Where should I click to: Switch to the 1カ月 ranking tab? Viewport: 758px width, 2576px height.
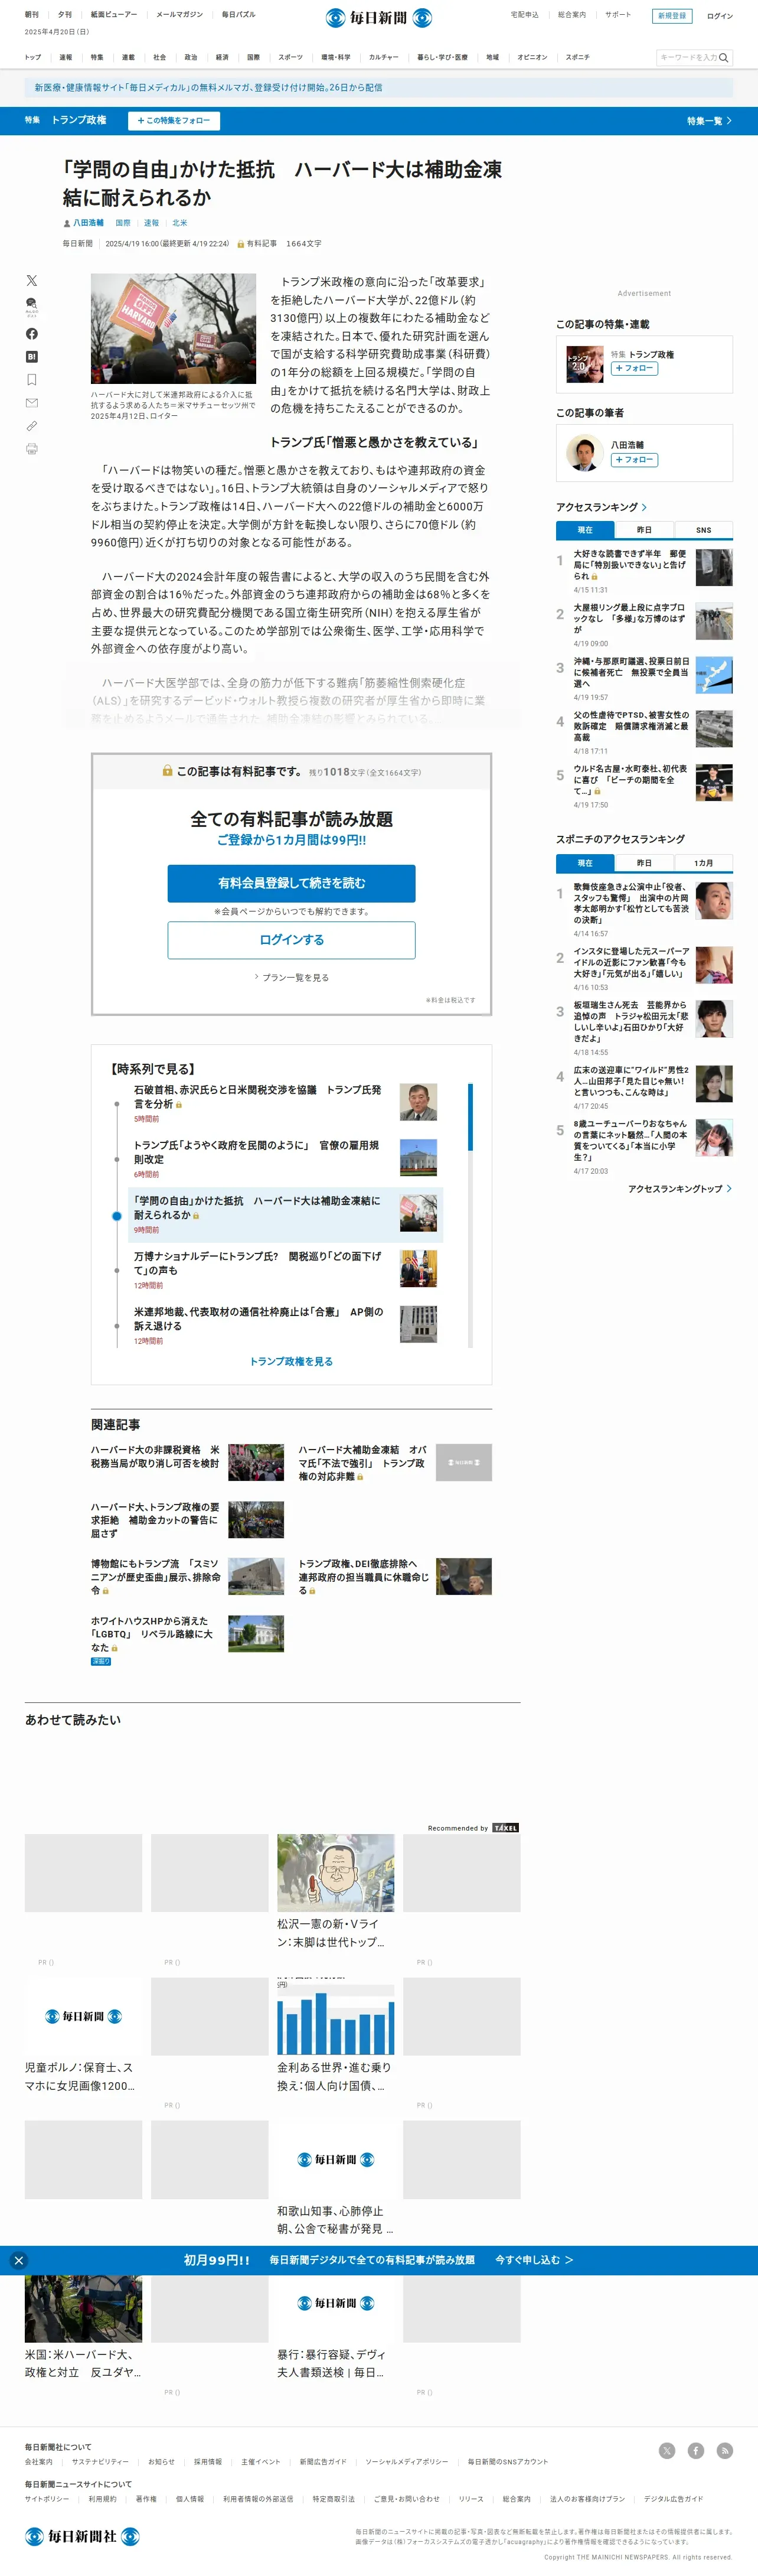[703, 863]
